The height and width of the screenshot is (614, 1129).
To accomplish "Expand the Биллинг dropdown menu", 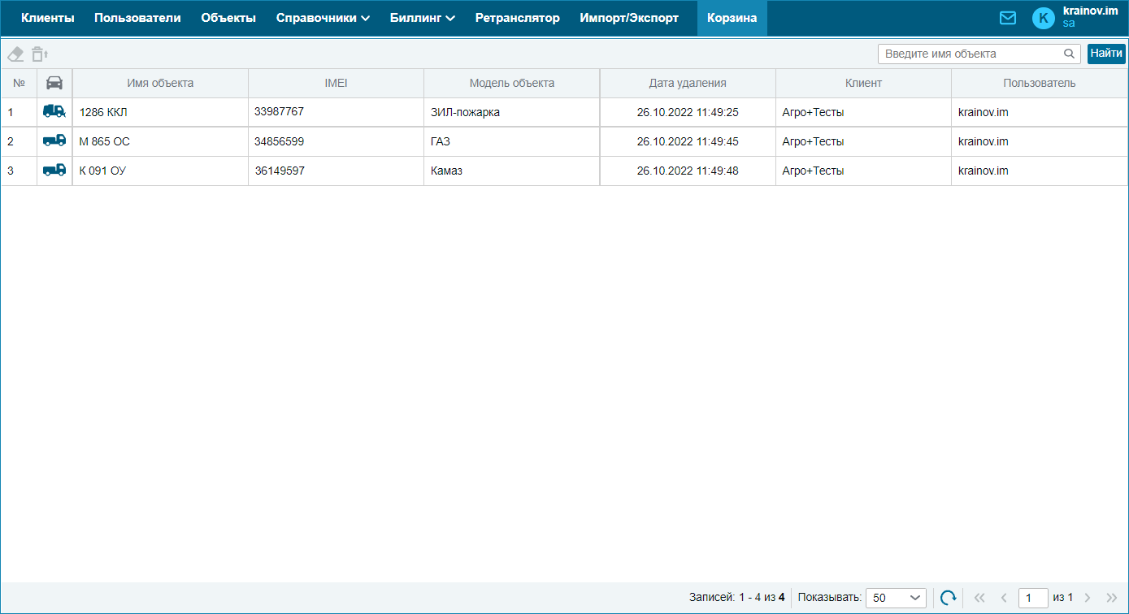I will pyautogui.click(x=422, y=18).
